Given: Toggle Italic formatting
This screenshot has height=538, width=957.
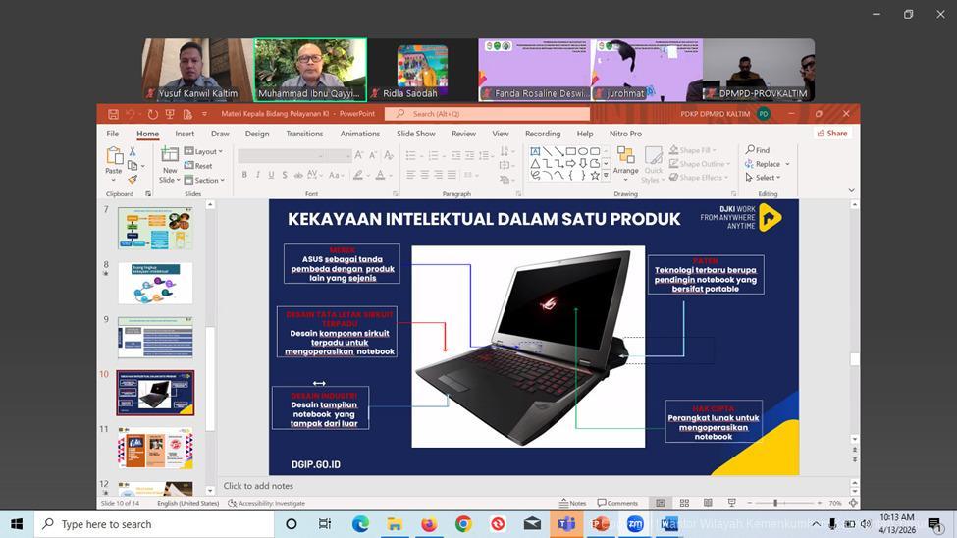Looking at the screenshot, I should coord(257,175).
